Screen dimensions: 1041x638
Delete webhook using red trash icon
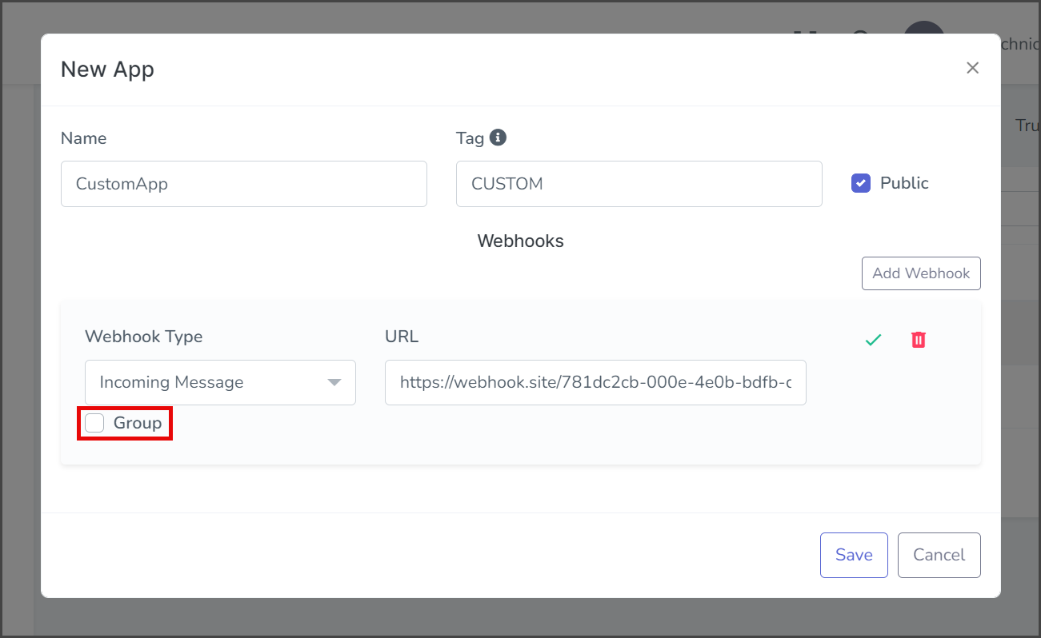(919, 340)
